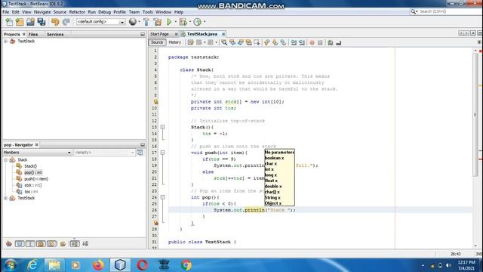Toggle Show Non-Public Members filter in Navigator
Image resolution: width=483 pixels, height=272 pixels.
[41, 243]
